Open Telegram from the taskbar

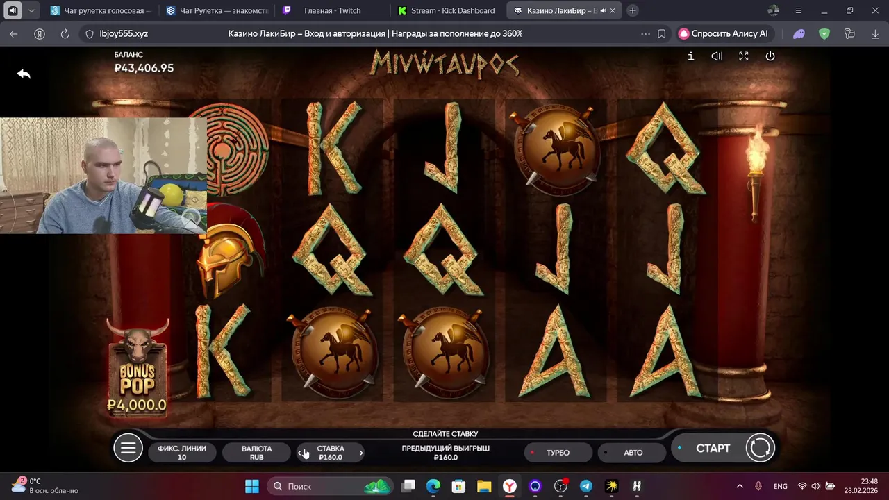coord(586,486)
